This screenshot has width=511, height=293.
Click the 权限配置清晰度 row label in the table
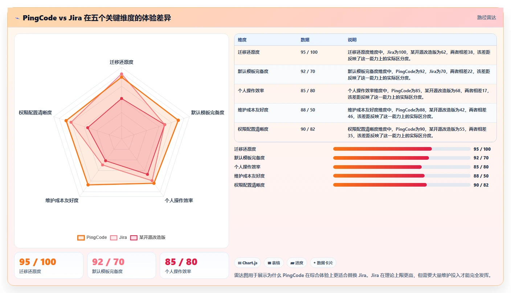[x=253, y=129]
